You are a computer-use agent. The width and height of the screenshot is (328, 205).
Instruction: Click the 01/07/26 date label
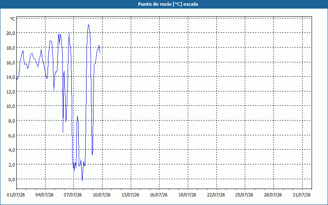(x=16, y=195)
